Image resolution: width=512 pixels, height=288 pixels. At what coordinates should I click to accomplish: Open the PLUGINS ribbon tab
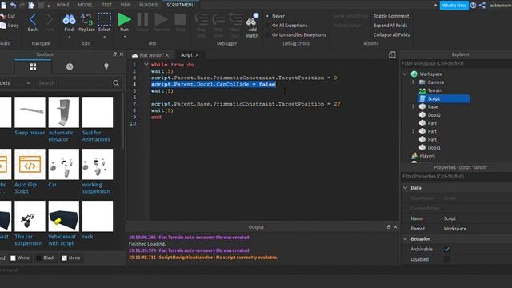coord(148,5)
